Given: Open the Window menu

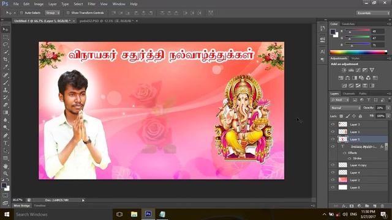Looking at the screenshot, I should pyautogui.click(x=119, y=4).
